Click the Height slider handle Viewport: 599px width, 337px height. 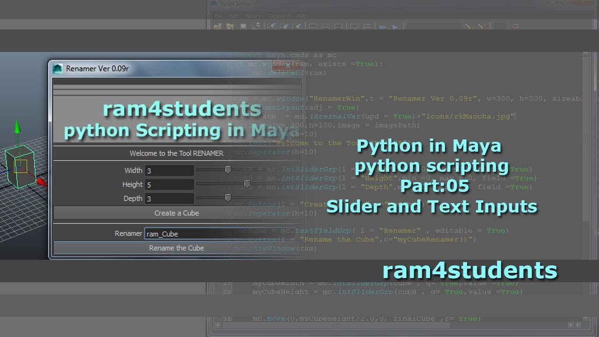(247, 184)
